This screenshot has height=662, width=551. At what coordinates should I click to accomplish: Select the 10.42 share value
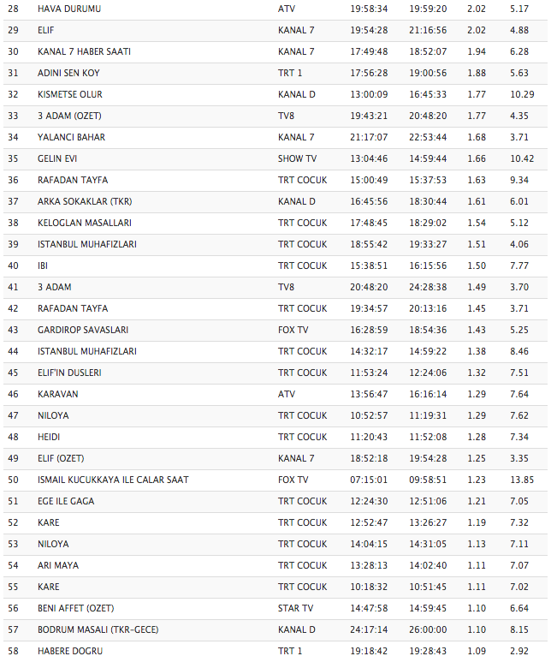coord(522,158)
